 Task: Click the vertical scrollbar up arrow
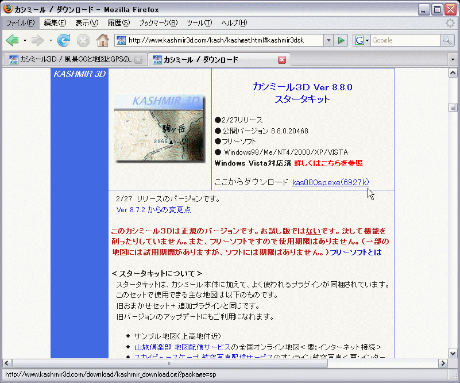[453, 72]
